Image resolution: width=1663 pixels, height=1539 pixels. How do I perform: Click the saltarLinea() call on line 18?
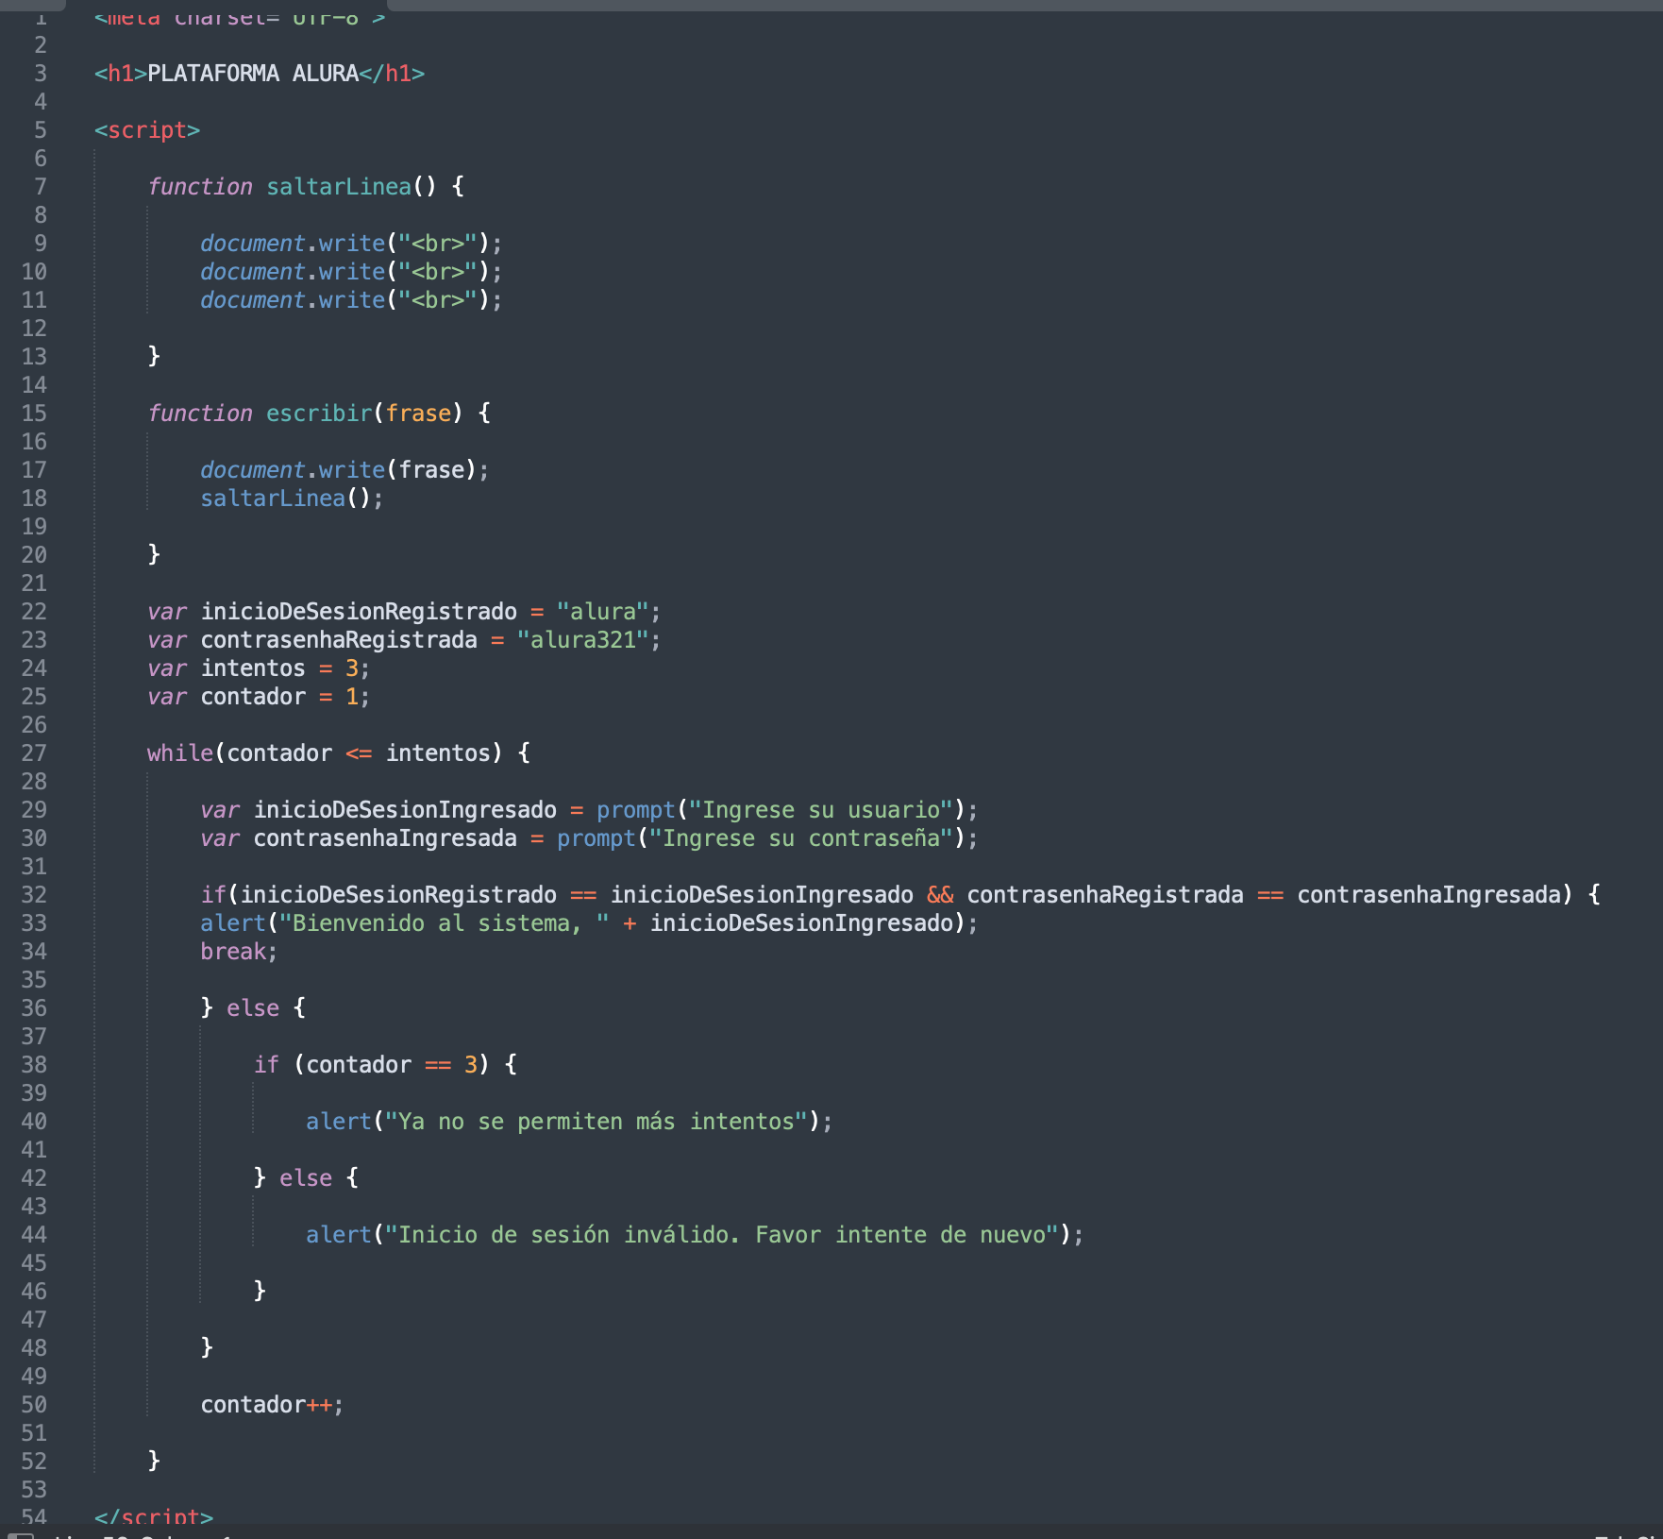(292, 499)
